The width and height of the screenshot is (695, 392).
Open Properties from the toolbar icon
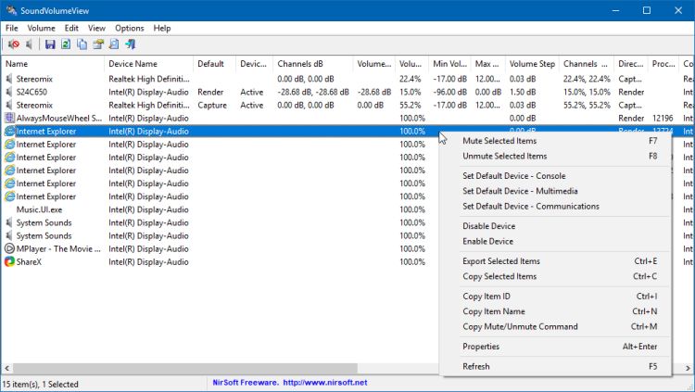coord(97,44)
